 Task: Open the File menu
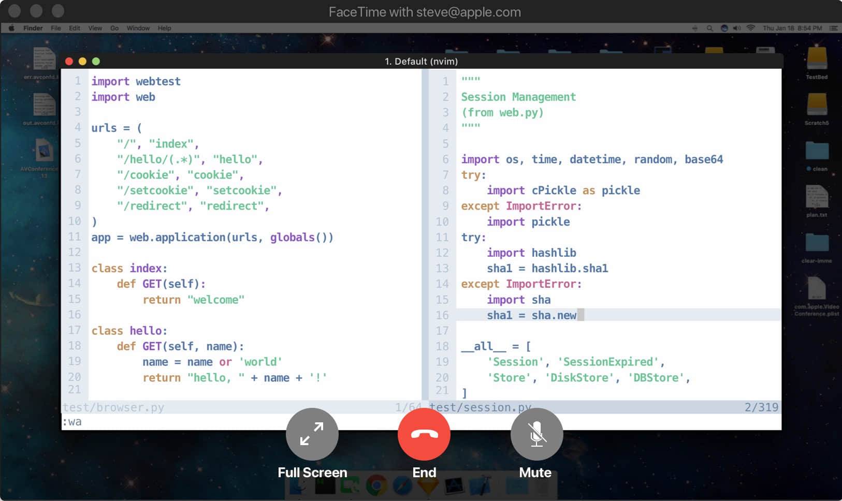pyautogui.click(x=56, y=28)
